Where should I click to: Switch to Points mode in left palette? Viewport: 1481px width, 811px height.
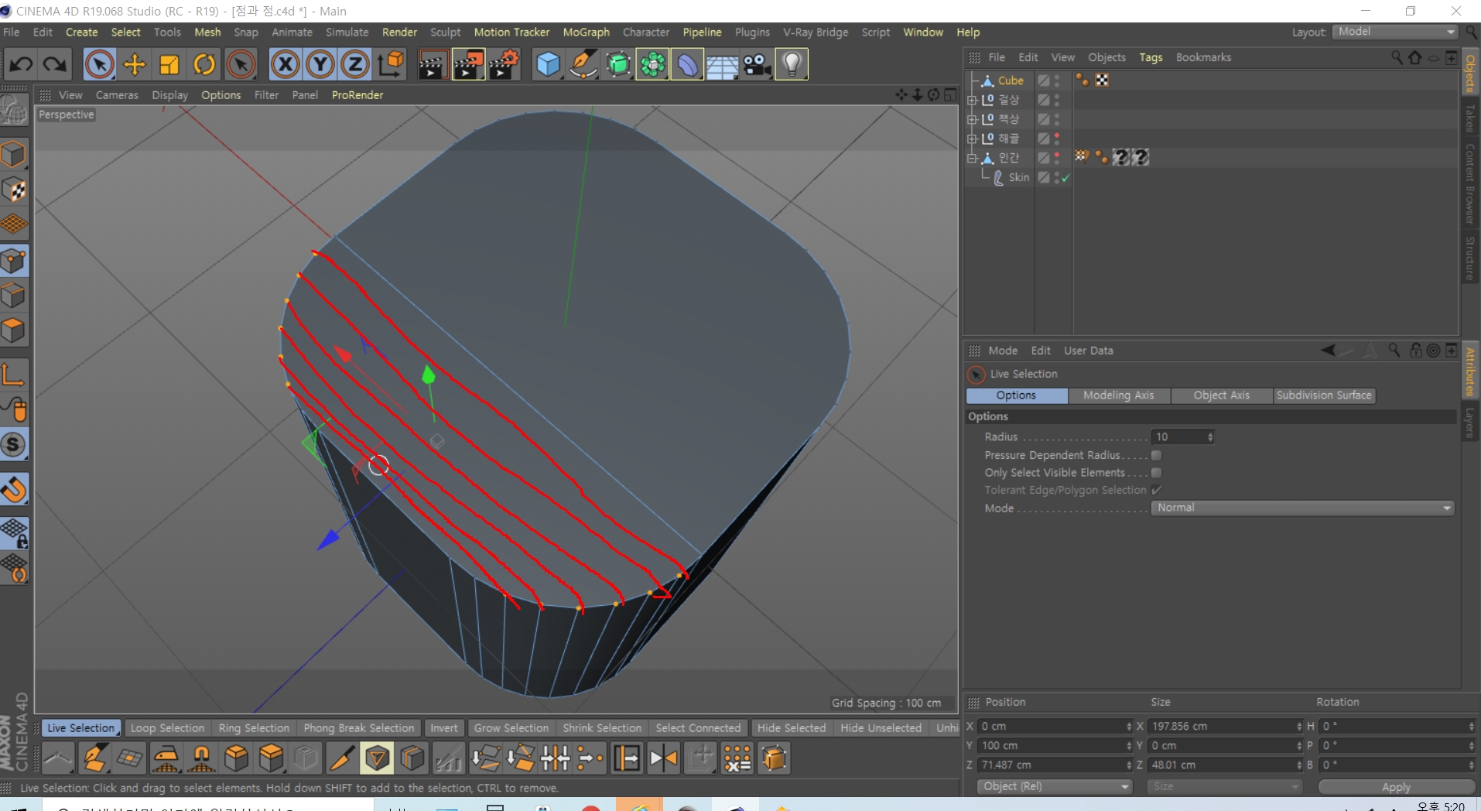click(14, 261)
